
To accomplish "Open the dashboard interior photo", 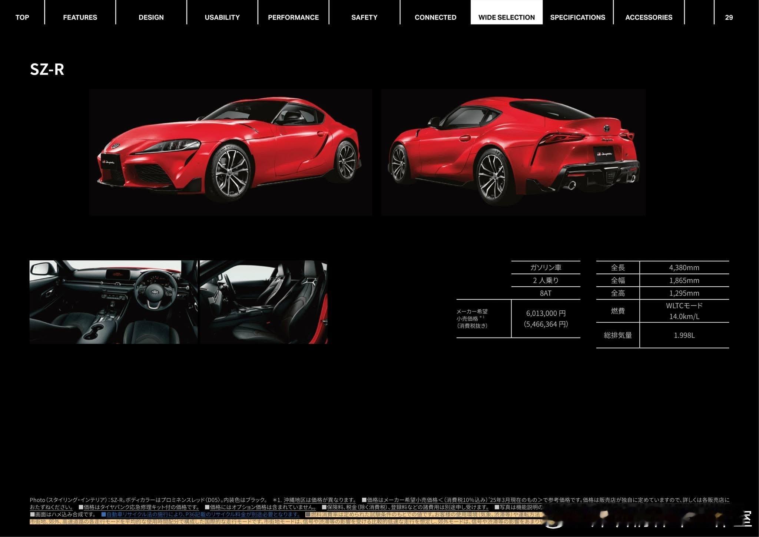I will click(x=113, y=302).
